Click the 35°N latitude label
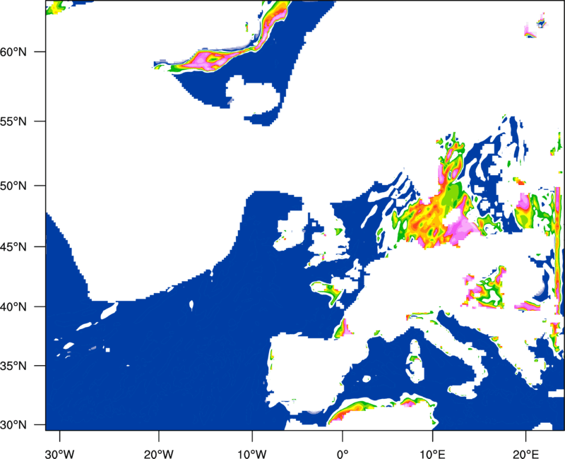Screen dimensions: 565x459 (x=13, y=366)
